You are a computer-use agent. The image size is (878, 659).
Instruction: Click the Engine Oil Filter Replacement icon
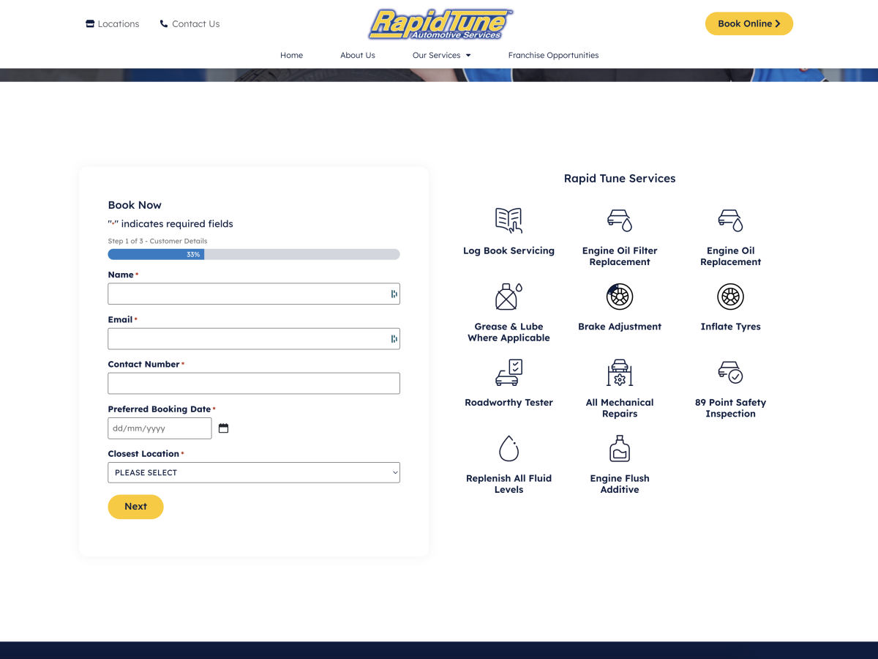[x=620, y=220]
